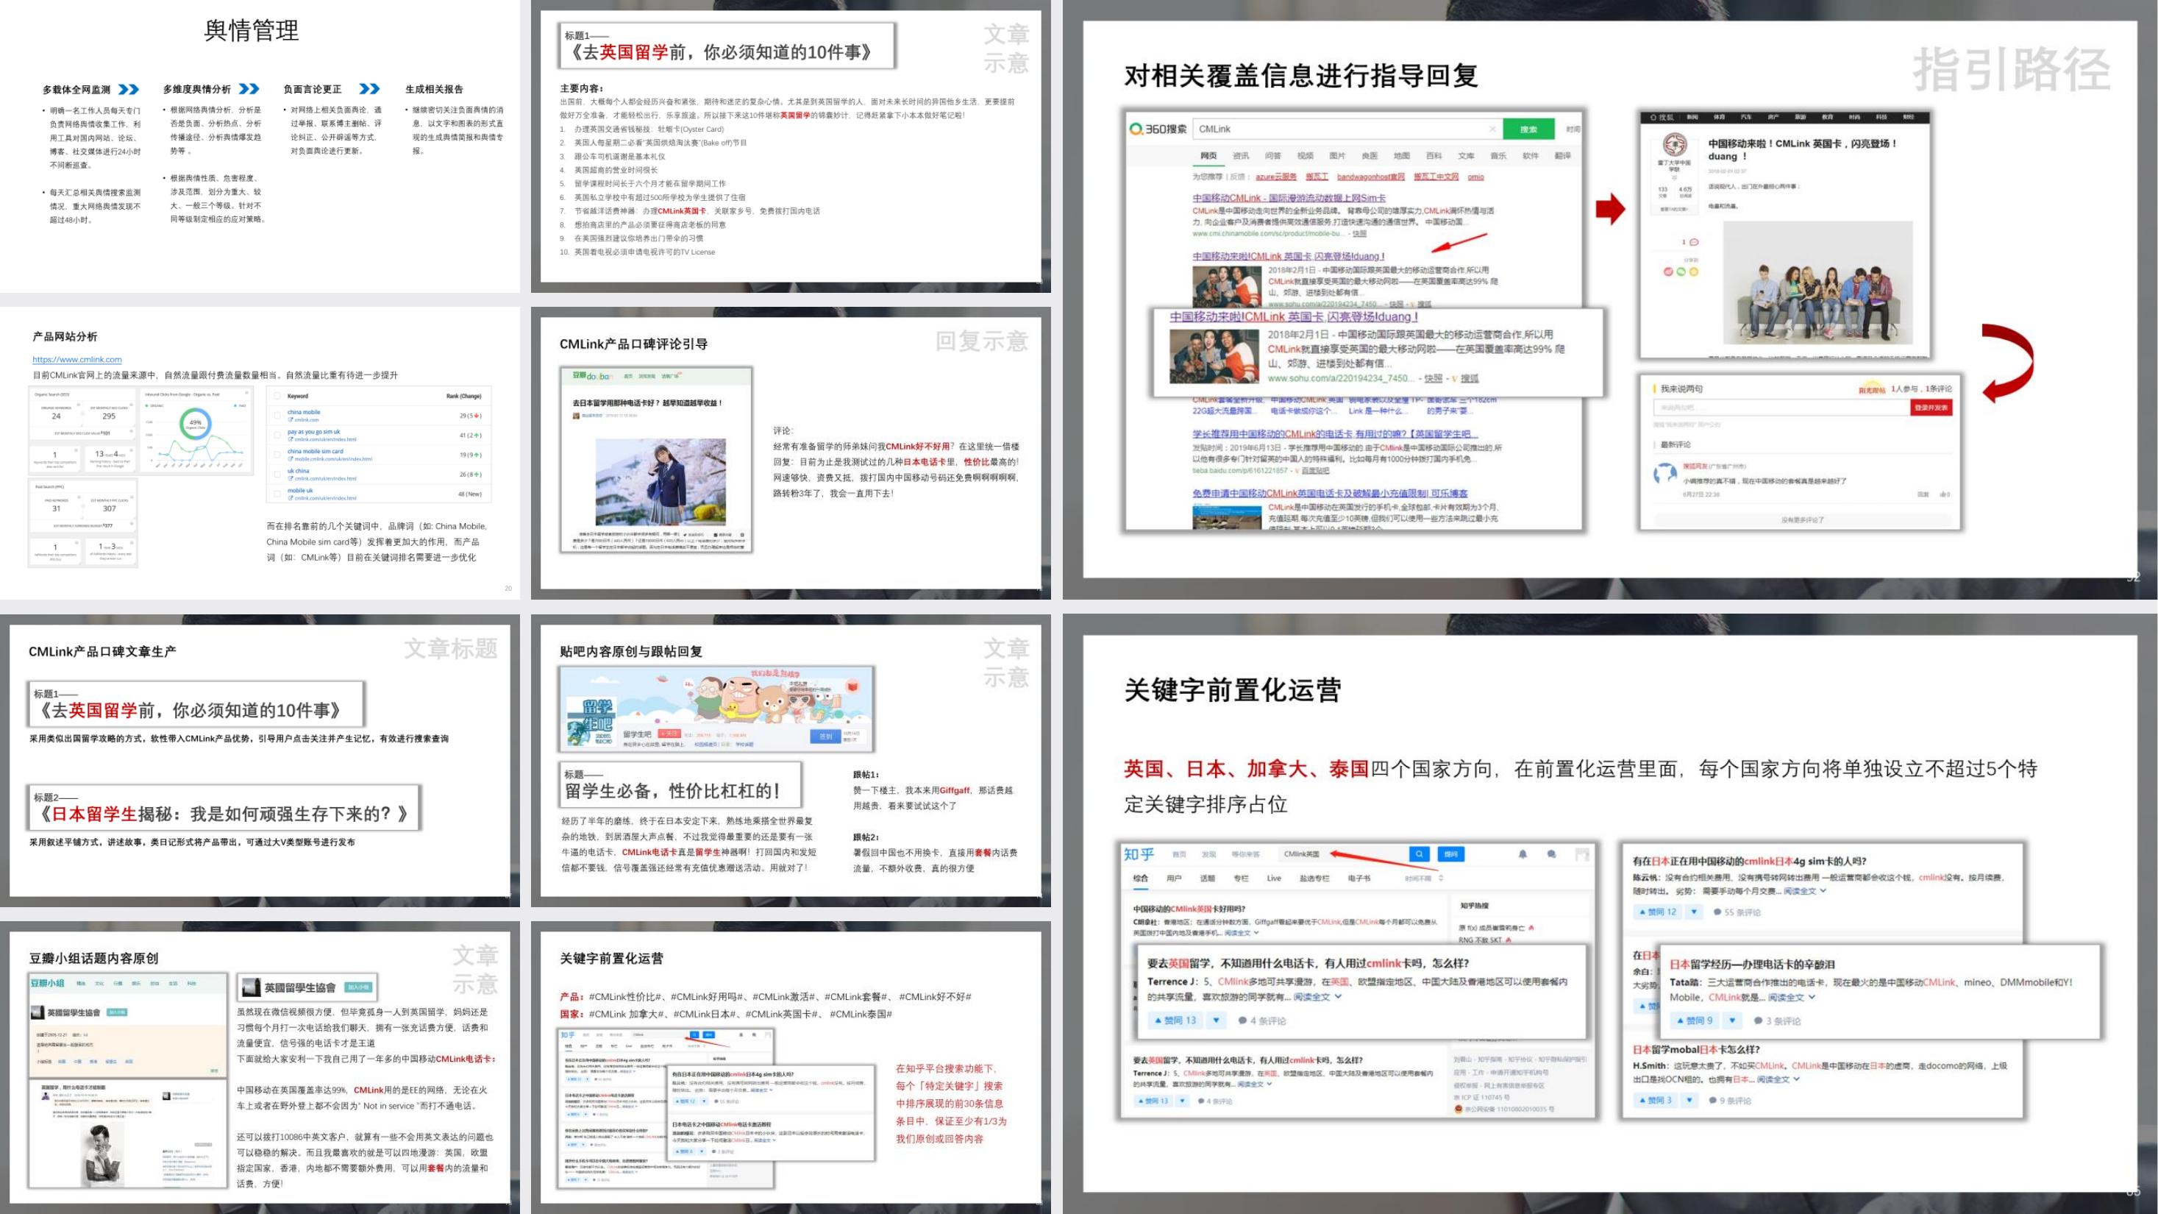2158x1214 pixels.
Task: Click downvote arrow next to 赞同 9
Action: click(1731, 1020)
